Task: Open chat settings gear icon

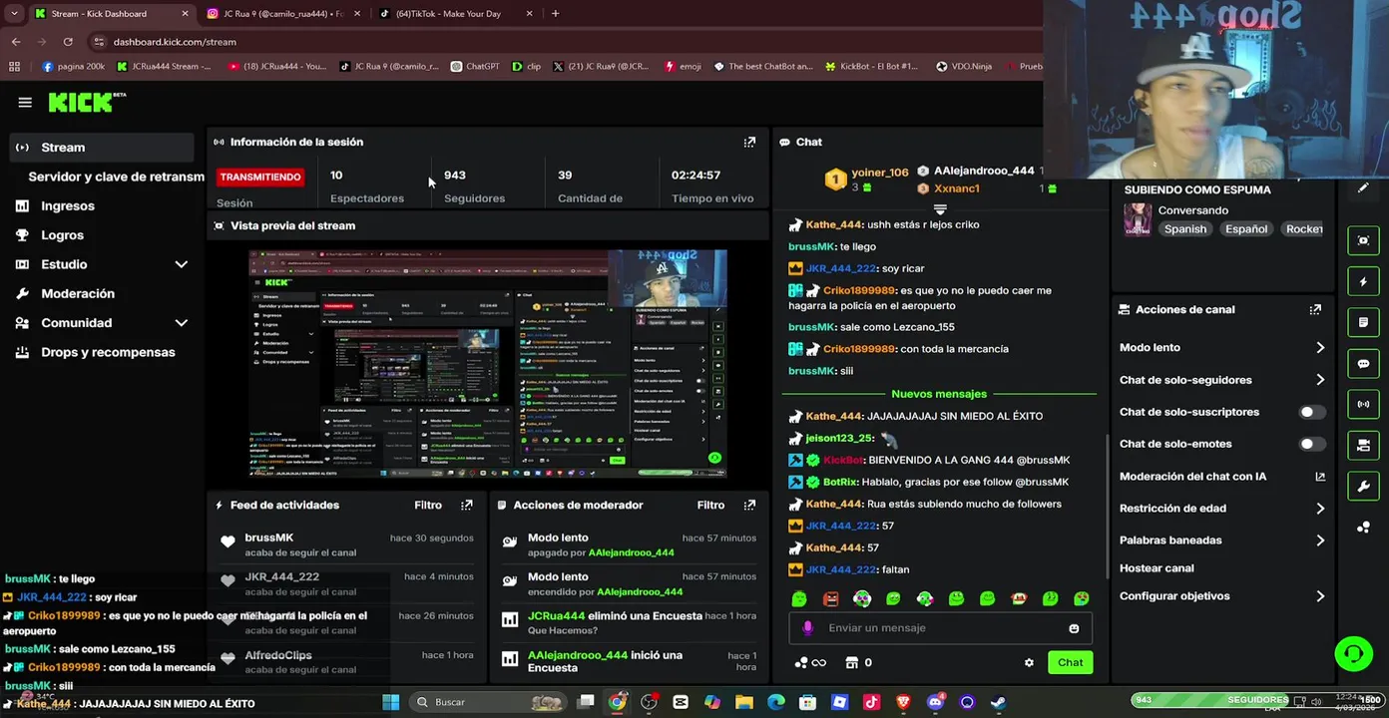Action: coord(1029,662)
